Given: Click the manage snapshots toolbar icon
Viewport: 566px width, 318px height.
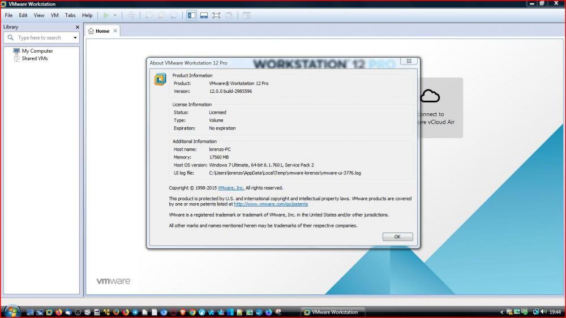Looking at the screenshot, I should [x=174, y=15].
